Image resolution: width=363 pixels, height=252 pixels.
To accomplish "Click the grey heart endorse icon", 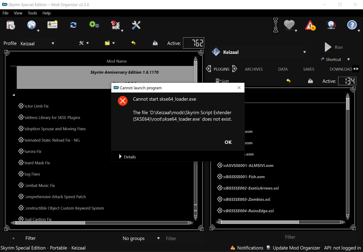I will point(289,25).
